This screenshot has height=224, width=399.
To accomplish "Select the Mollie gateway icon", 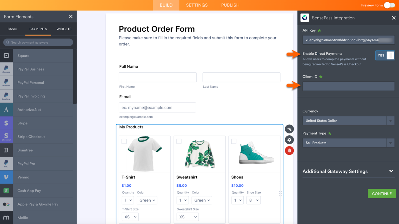I will 6,218.
